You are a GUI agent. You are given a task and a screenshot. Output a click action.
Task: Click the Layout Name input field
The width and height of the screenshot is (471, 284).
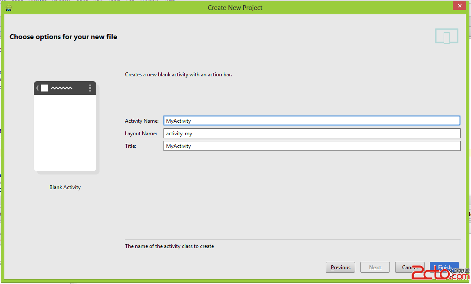coord(311,133)
